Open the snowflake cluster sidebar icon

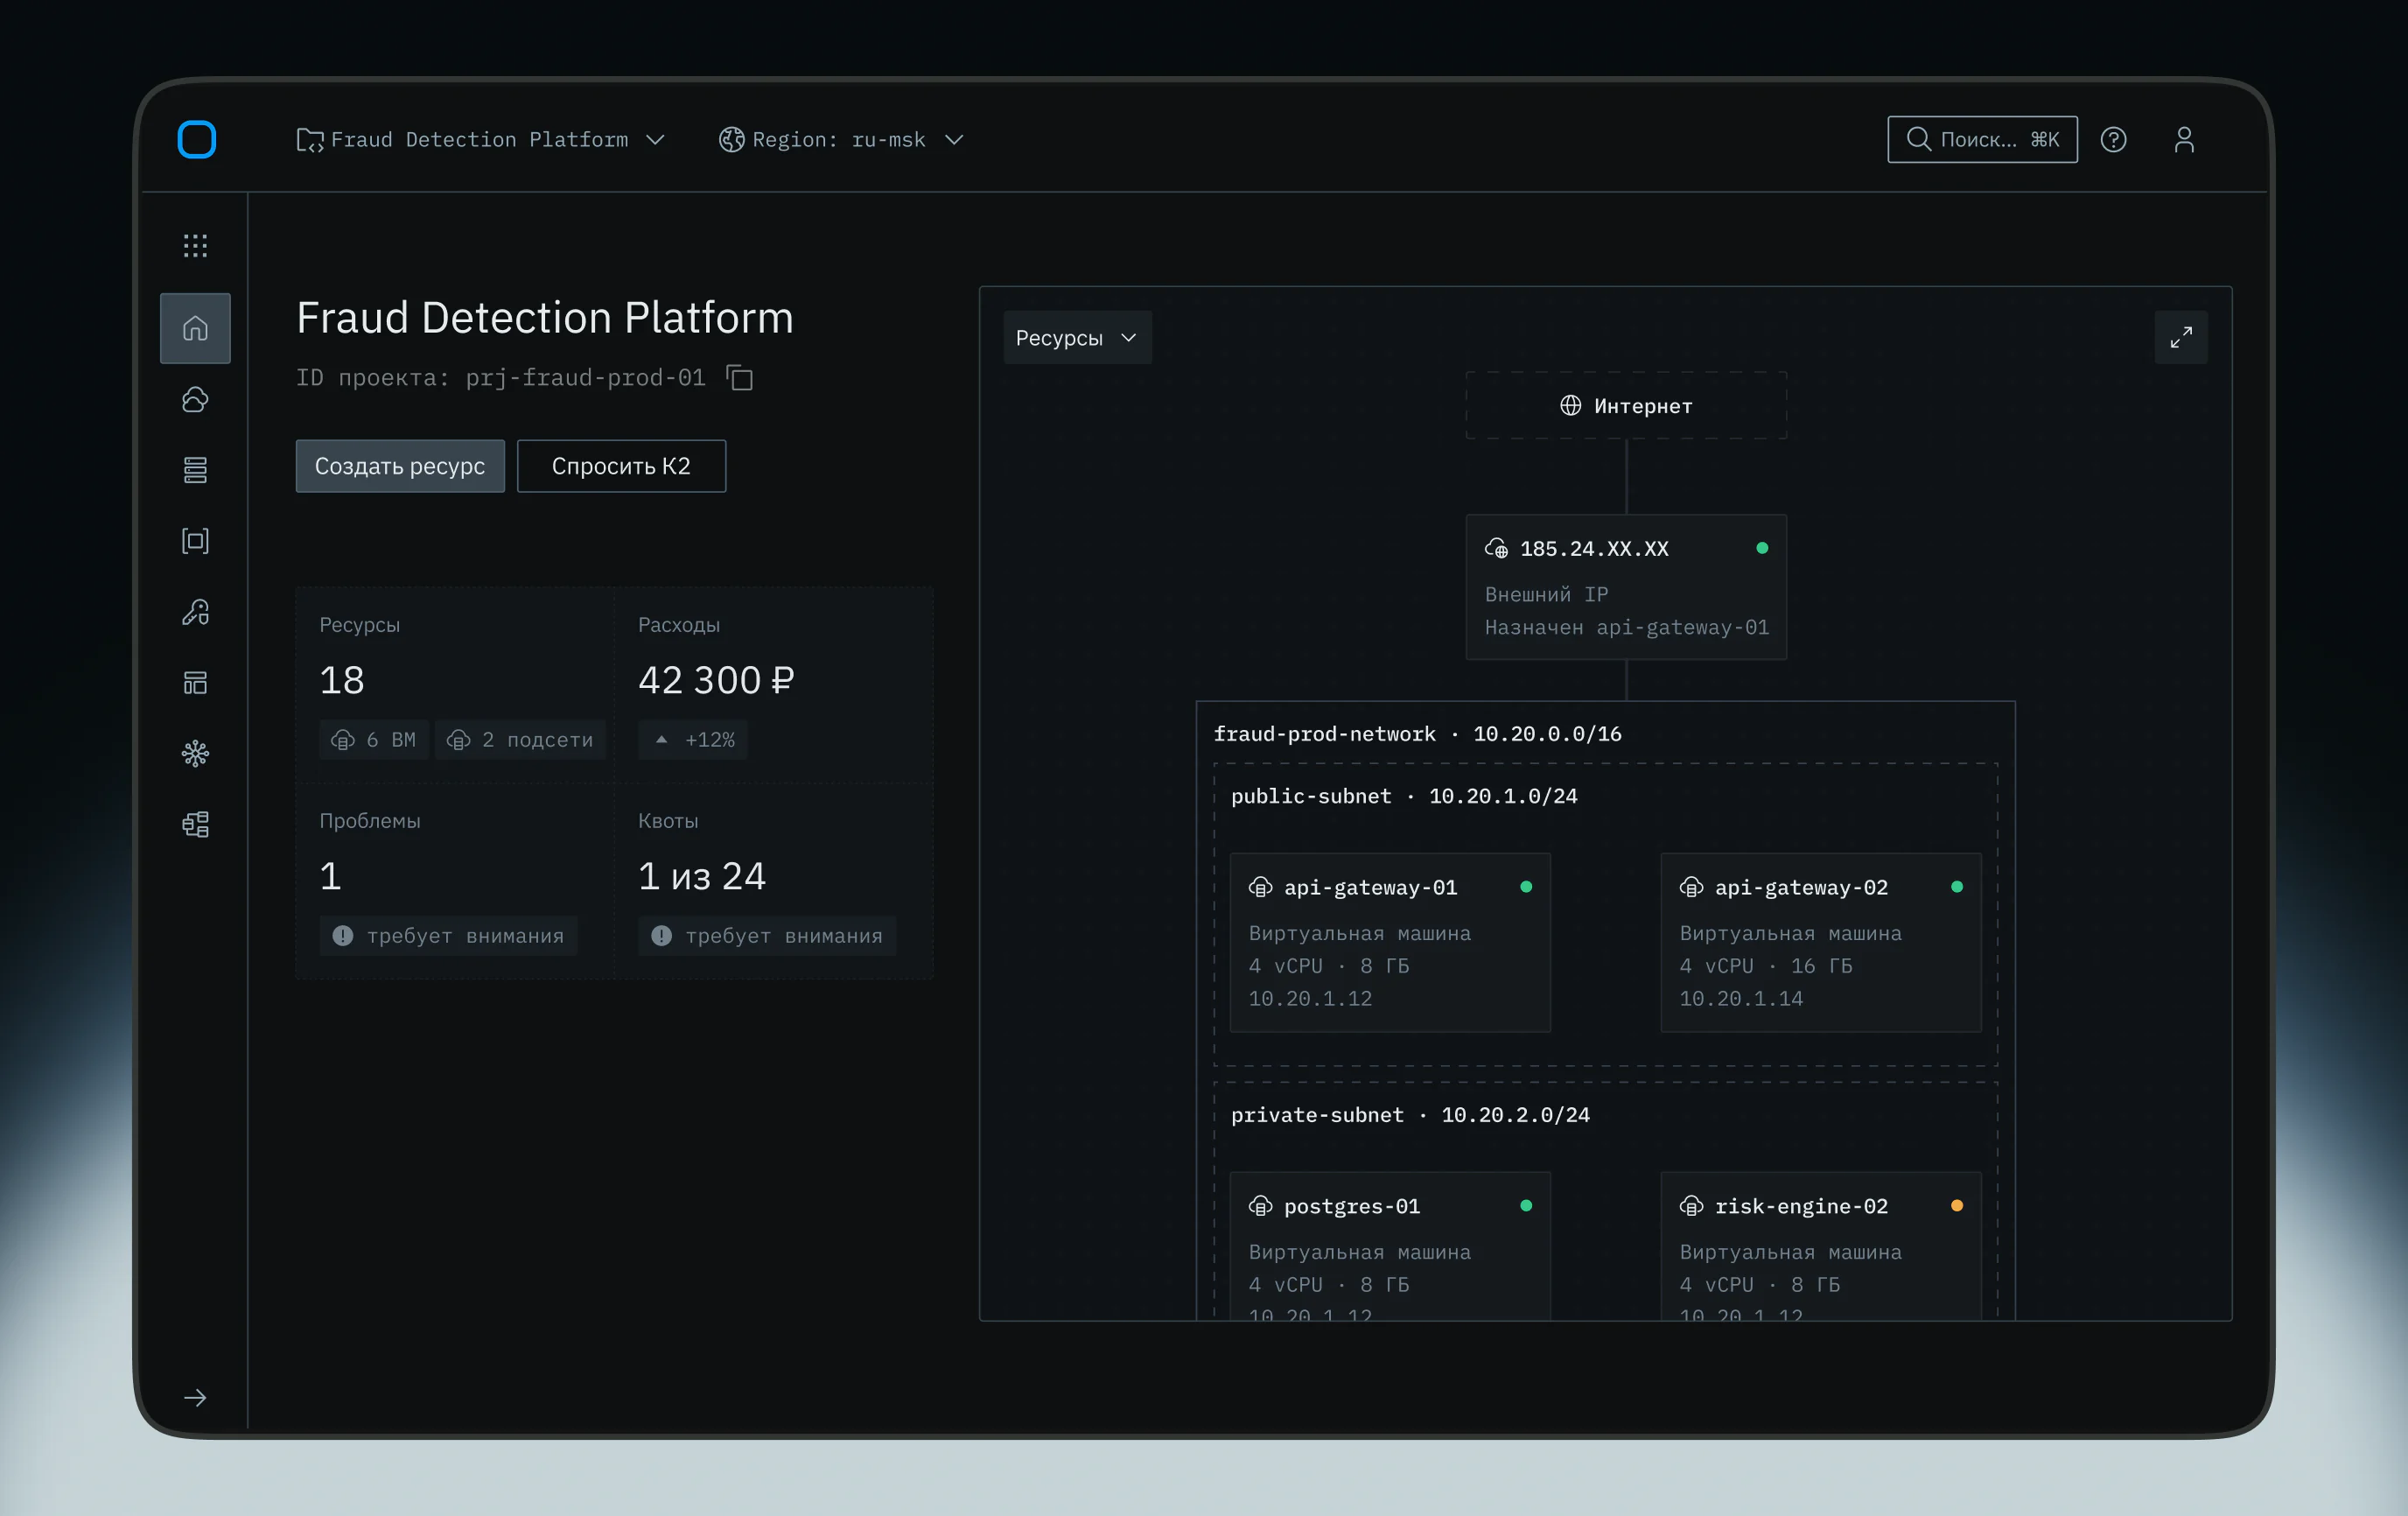(x=195, y=754)
